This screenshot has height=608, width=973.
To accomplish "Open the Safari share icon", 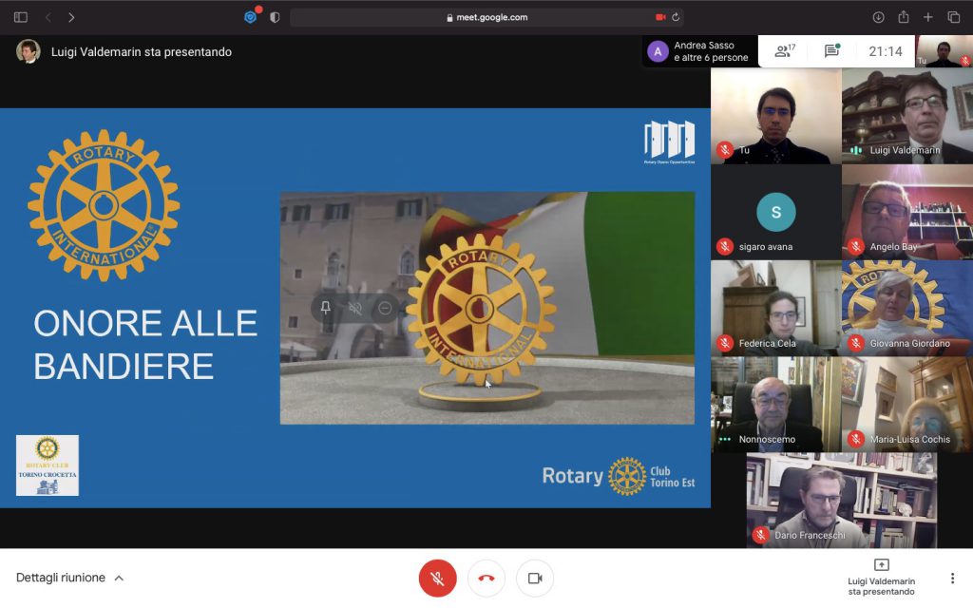I will (904, 17).
